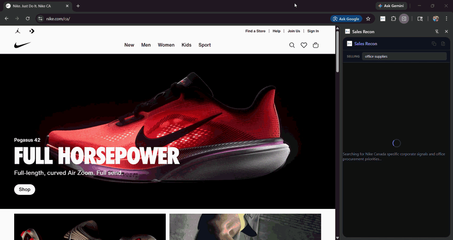Open the Help link
The width and height of the screenshot is (453, 240).
(x=277, y=31)
